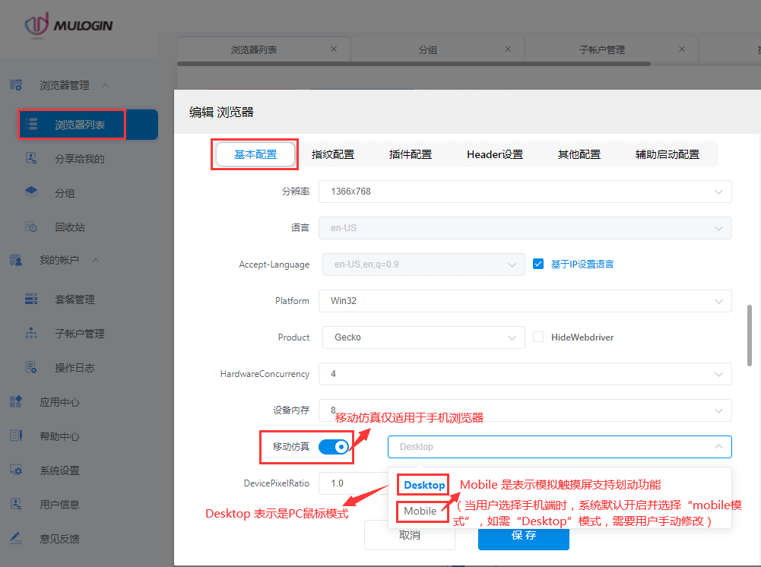Click the DevicePixelRatio input field
This screenshot has width=761, height=567.
coord(353,483)
